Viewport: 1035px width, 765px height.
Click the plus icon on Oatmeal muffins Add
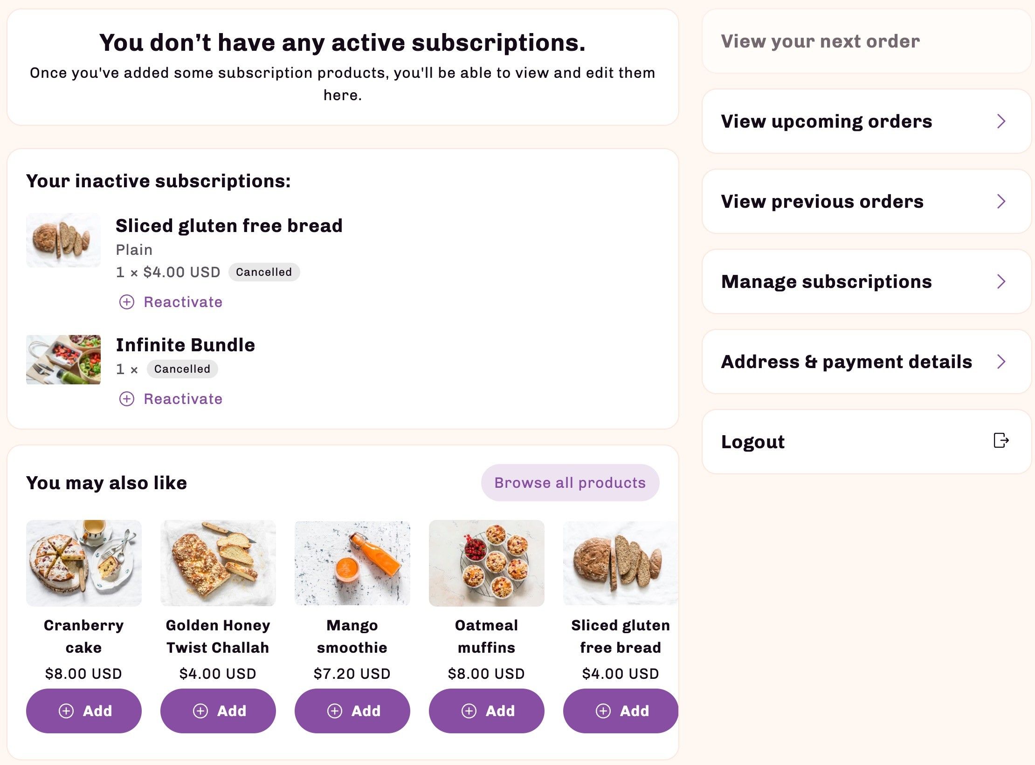(469, 711)
